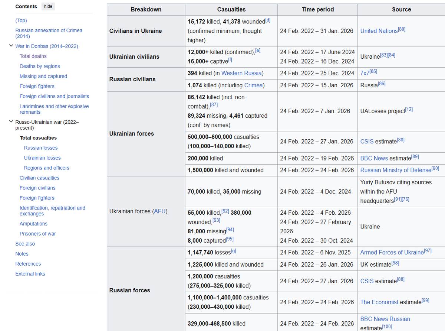The width and height of the screenshot is (445, 331).
Task: Go to Russian losses subsection
Action: click(41, 148)
